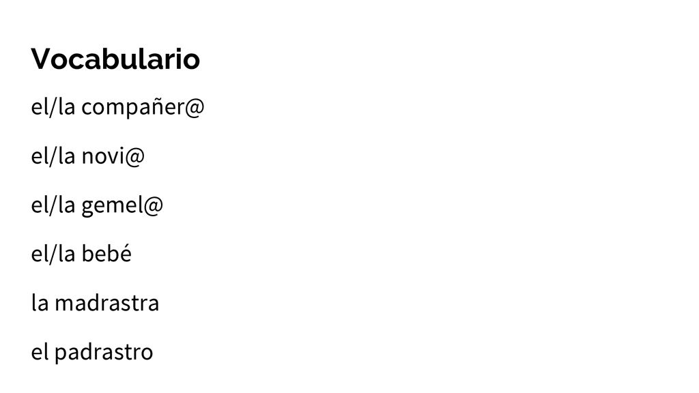
Task: Click the word novi@
Action: click(113, 156)
